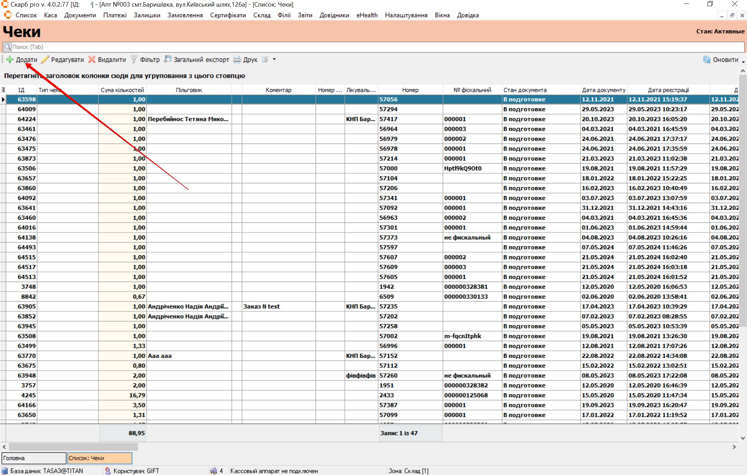Select the row with ID 63905
The width and height of the screenshot is (747, 475).
pos(27,307)
